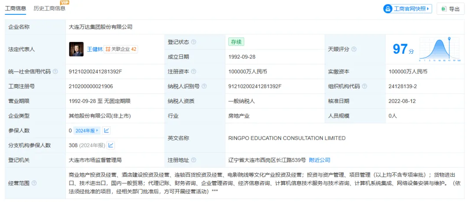Open trend chart icon for 参保人数
This screenshot has height=202, width=468.
pyautogui.click(x=106, y=130)
